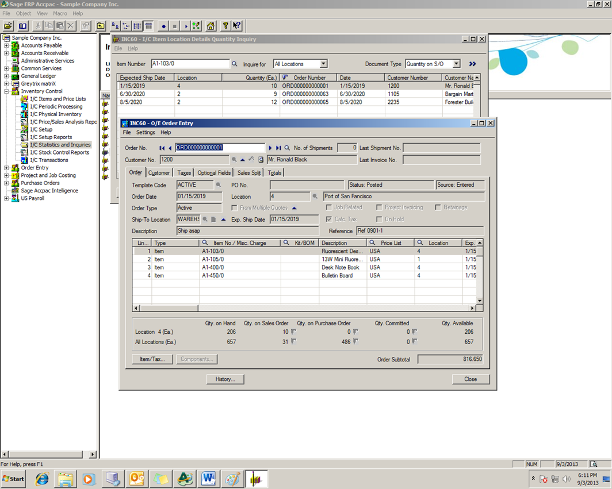The width and height of the screenshot is (612, 489).
Task: Switch desktop to small icons view
Action: [x=126, y=26]
